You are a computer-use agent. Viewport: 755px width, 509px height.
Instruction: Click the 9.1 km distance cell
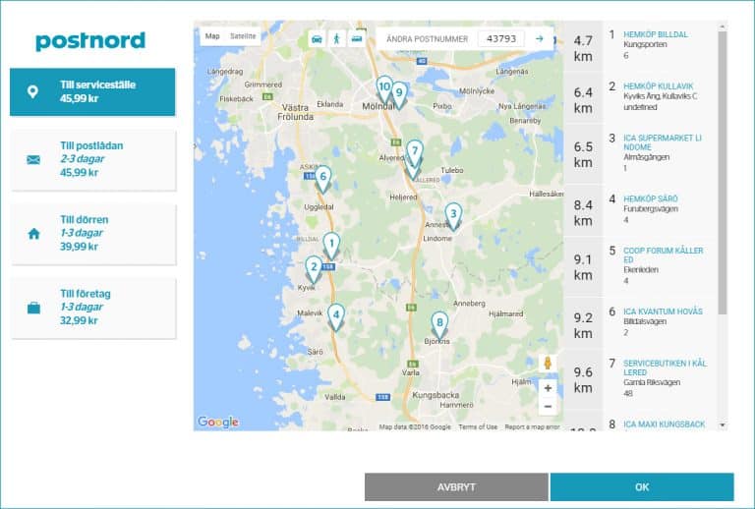point(583,267)
